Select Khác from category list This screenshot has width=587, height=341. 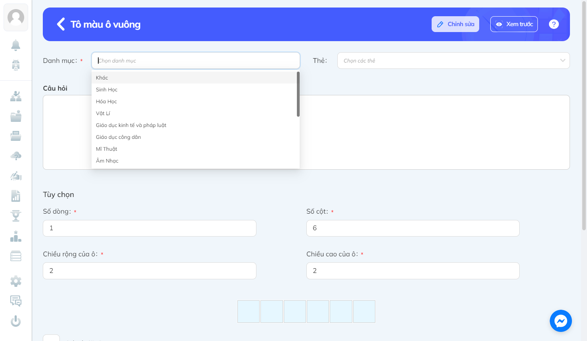(194, 78)
